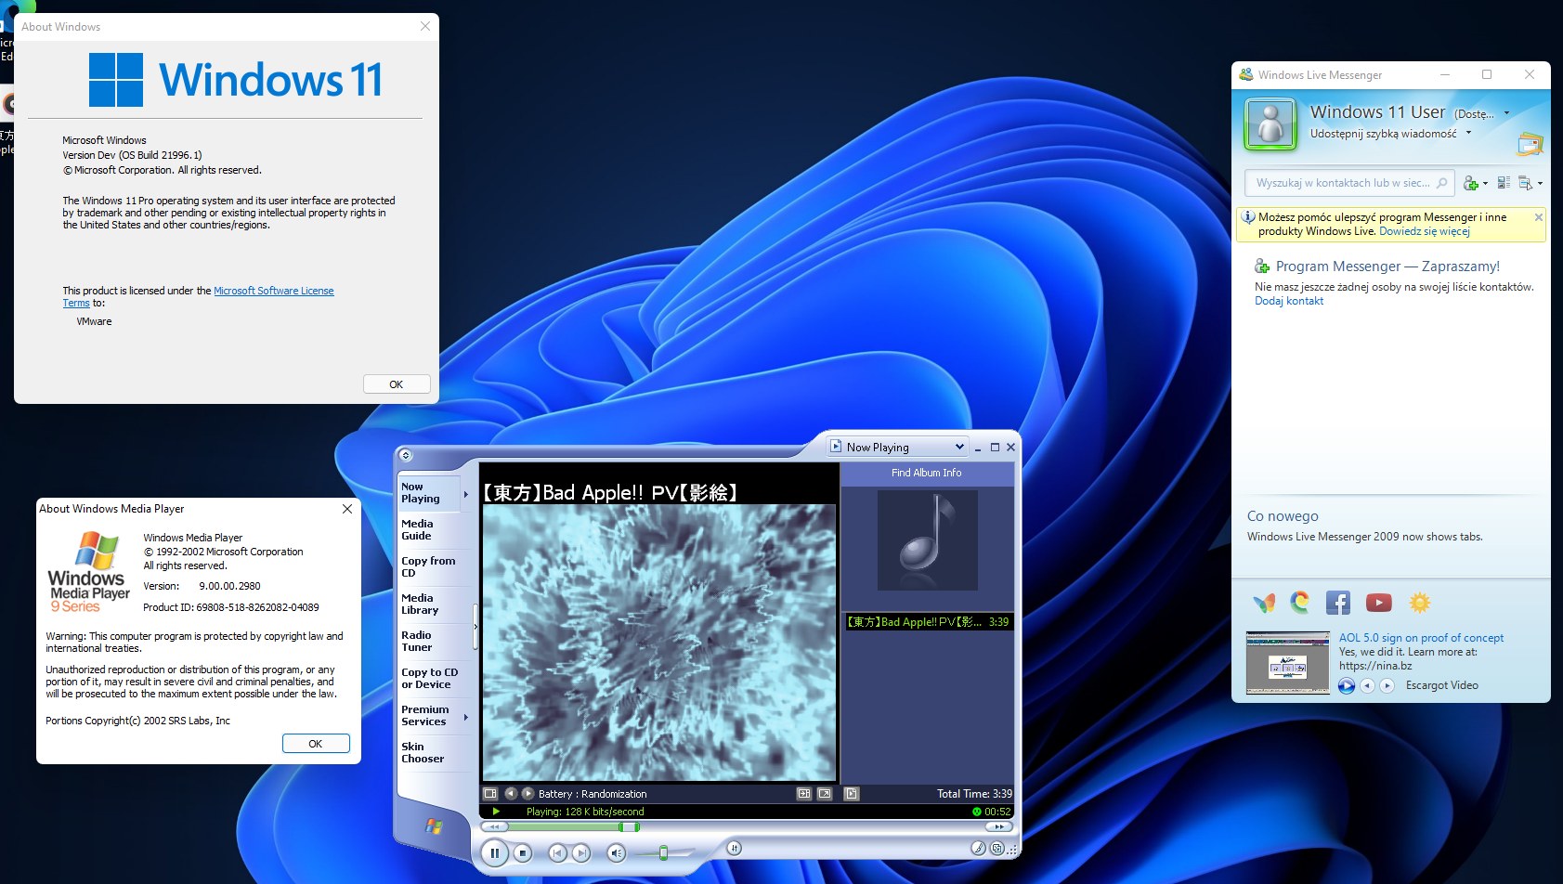Select the Radio Tuner tab
The width and height of the screenshot is (1563, 884).
point(430,642)
